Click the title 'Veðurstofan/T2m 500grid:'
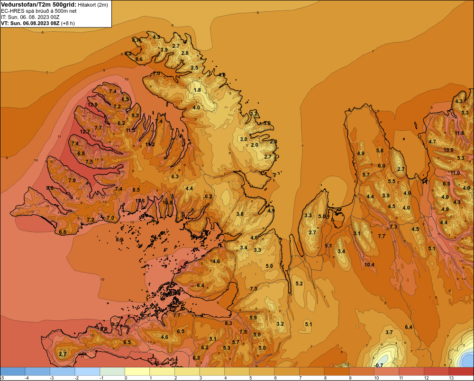This screenshot has height=381, width=474. tap(38, 5)
